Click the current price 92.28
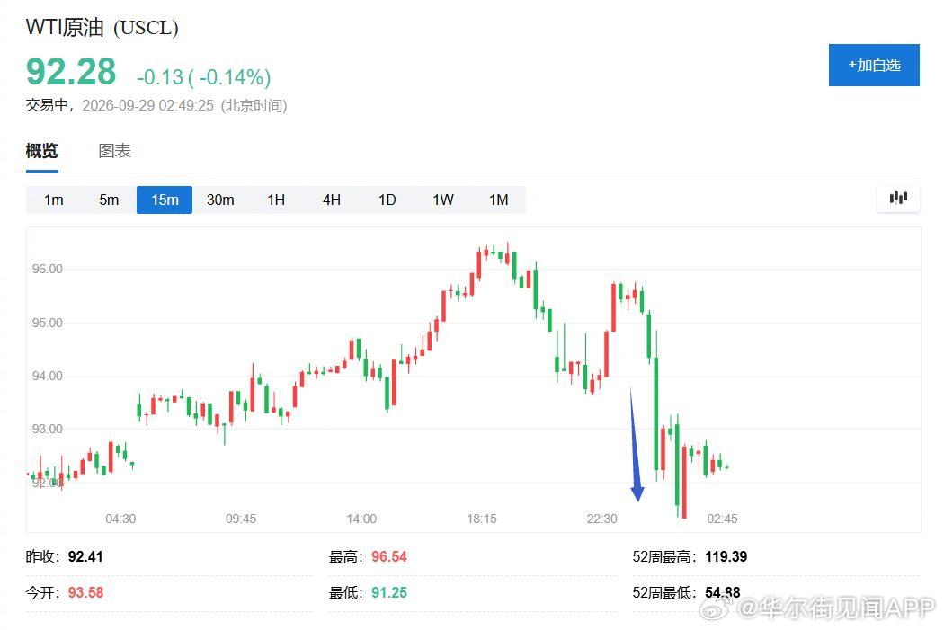The height and width of the screenshot is (630, 944). pyautogui.click(x=71, y=72)
